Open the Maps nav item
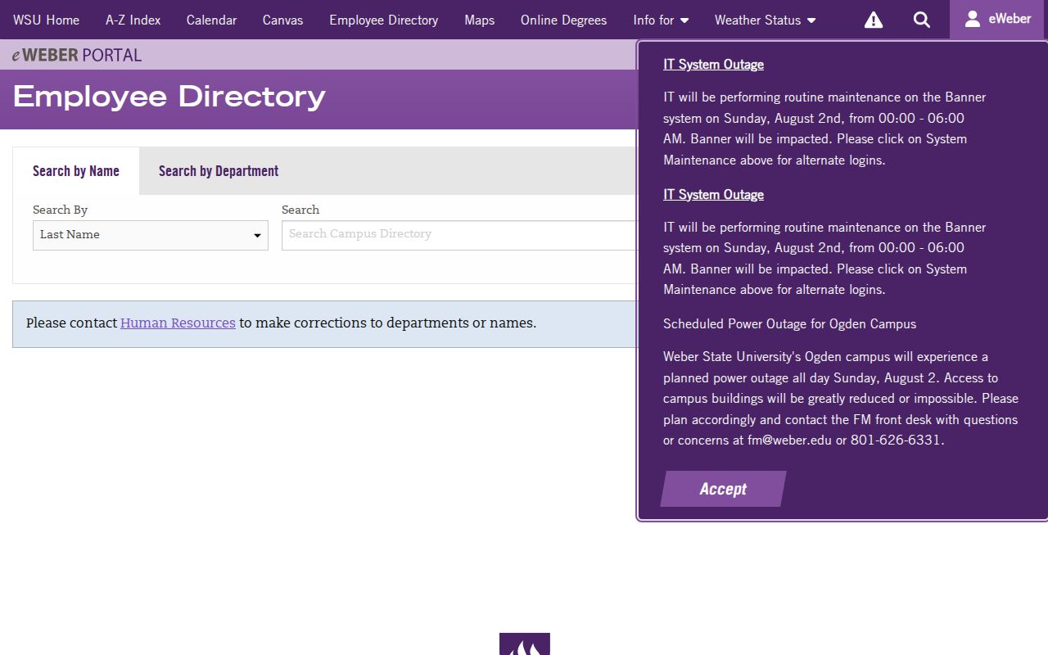Viewport: 1048px width, 655px height. coord(479,20)
